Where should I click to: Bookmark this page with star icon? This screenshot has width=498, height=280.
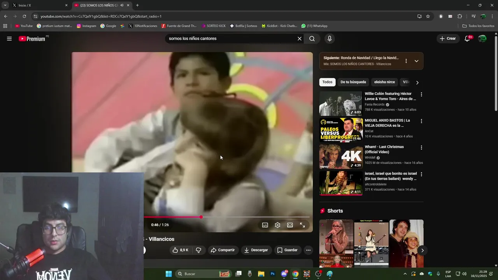(428, 16)
